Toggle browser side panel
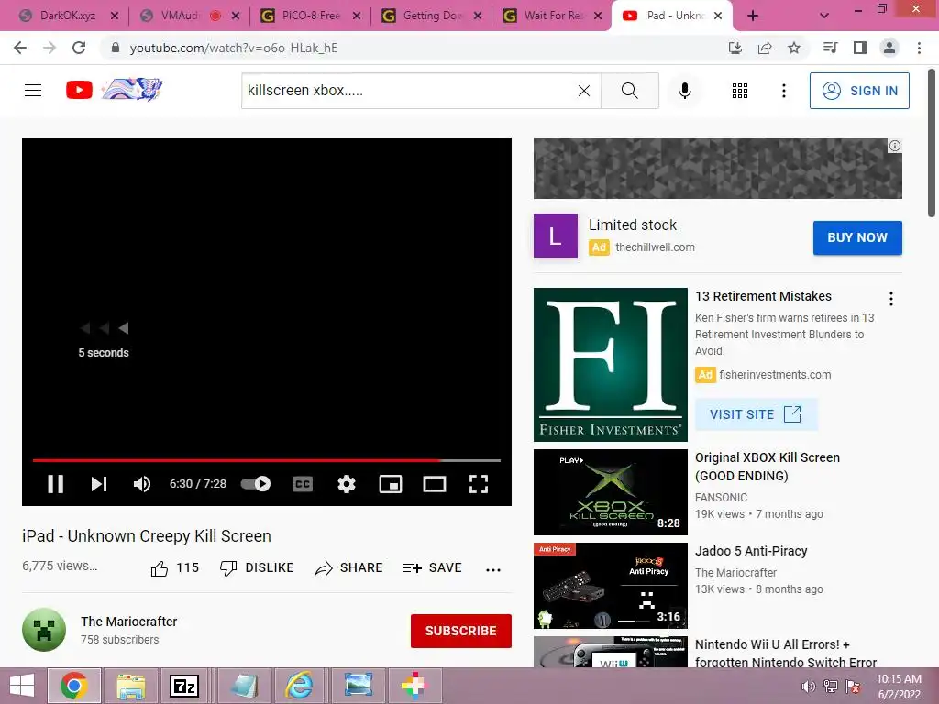 (860, 48)
